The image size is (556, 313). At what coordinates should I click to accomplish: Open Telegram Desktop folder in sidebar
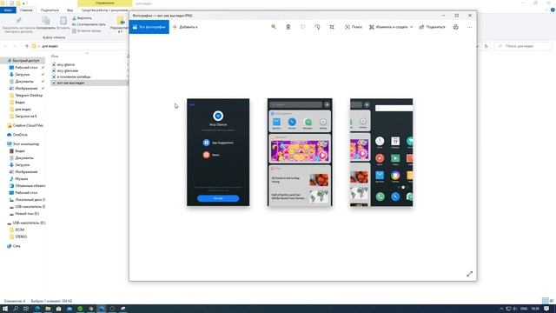29,96
